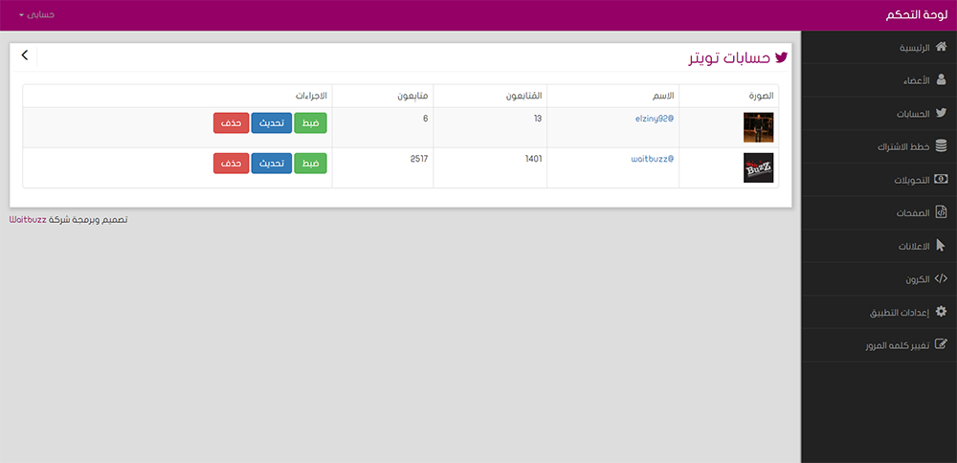Image resolution: width=957 pixels, height=463 pixels.
Task: Click the Twitter bird icon in page heading
Action: point(781,57)
